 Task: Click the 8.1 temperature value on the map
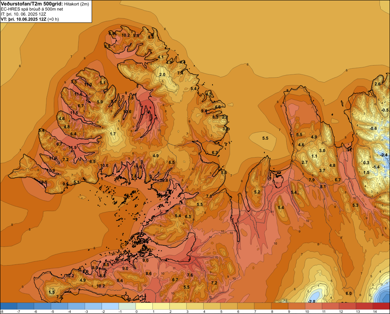coord(323,186)
